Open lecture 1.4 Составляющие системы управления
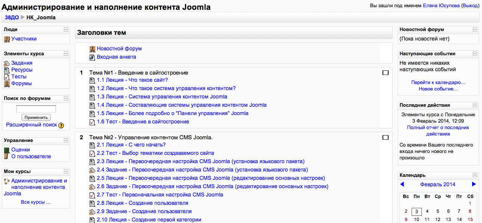The height and width of the screenshot is (223, 482). click(182, 105)
